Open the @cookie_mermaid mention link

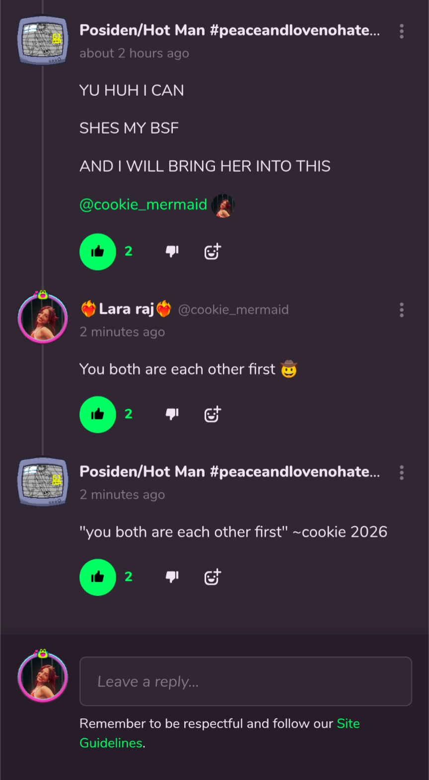click(143, 205)
